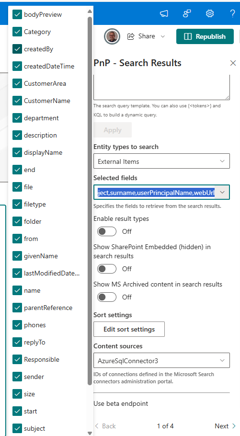Close the PnP Search Results pane

point(233,63)
